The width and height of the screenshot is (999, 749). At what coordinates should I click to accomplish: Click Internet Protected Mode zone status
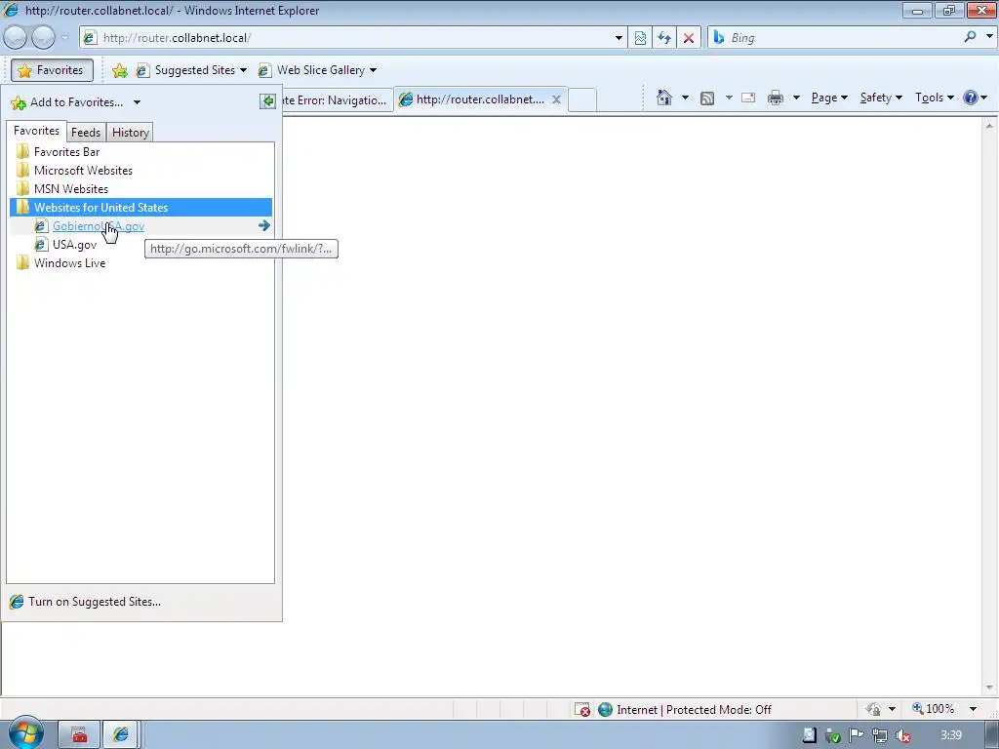point(686,710)
